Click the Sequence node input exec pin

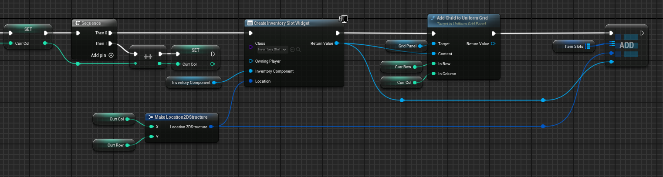point(78,33)
